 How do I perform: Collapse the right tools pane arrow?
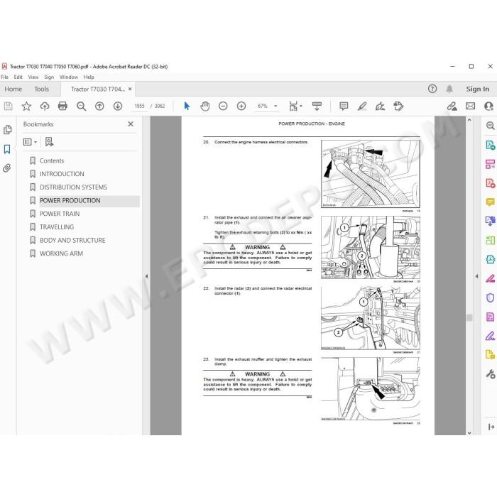476,276
